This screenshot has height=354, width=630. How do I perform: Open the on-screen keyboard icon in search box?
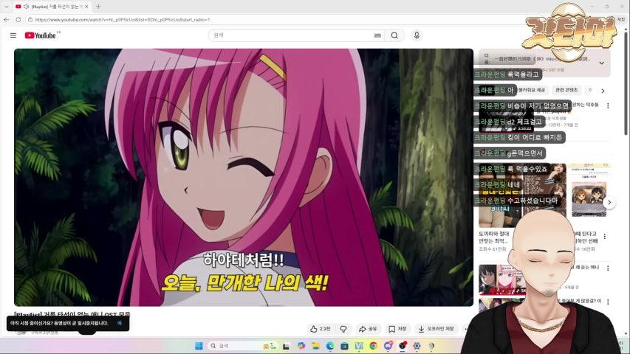coord(377,35)
